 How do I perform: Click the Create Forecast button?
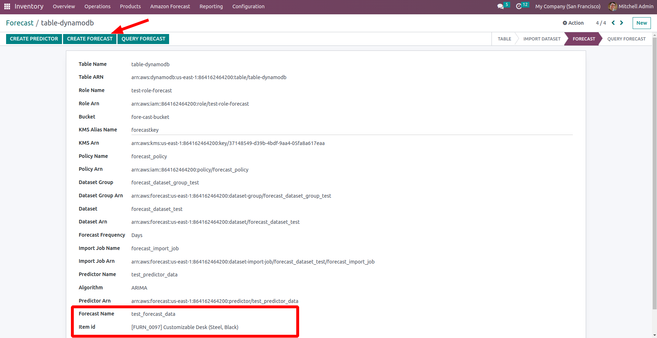90,39
